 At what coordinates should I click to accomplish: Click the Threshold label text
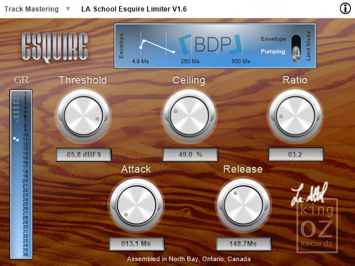(x=82, y=80)
